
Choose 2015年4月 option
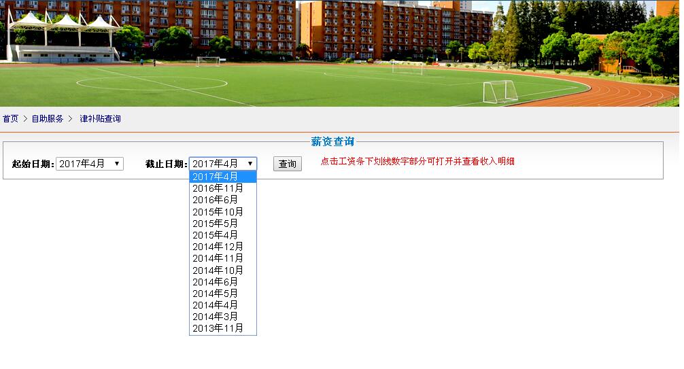pos(223,235)
